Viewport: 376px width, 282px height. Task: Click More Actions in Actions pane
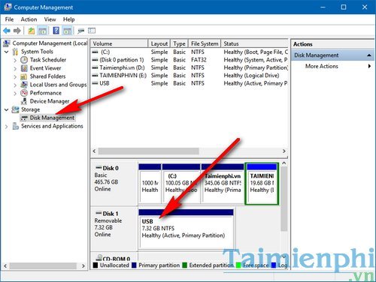(322, 66)
